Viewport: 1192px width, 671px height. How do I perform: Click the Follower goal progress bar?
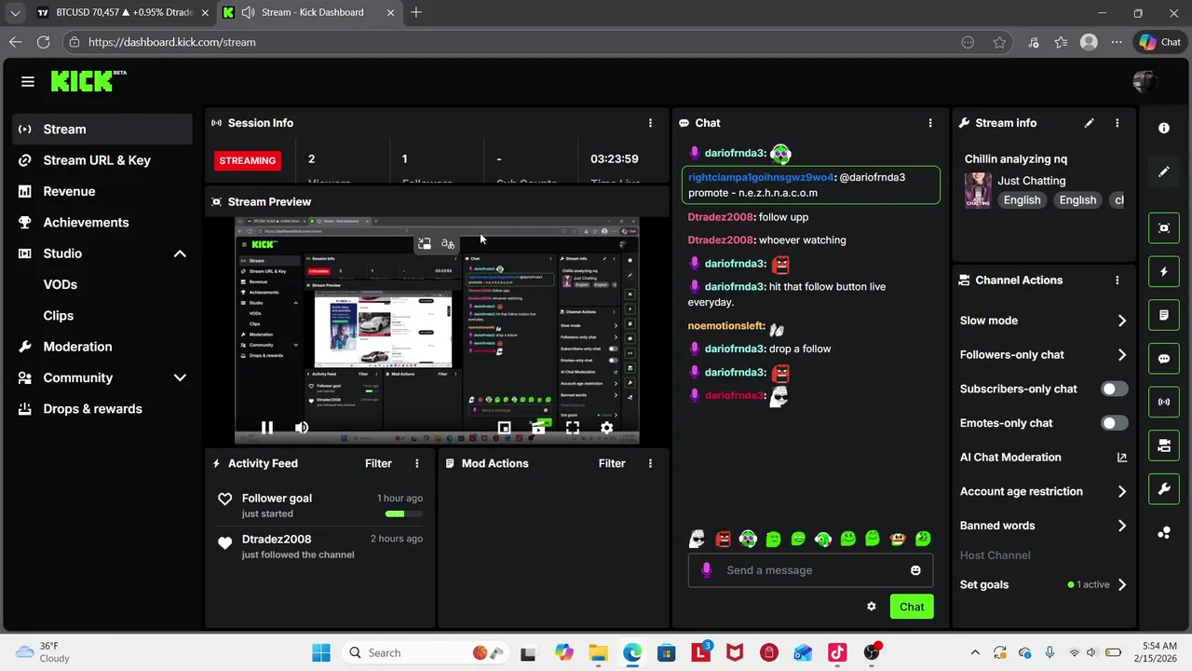coord(404,514)
